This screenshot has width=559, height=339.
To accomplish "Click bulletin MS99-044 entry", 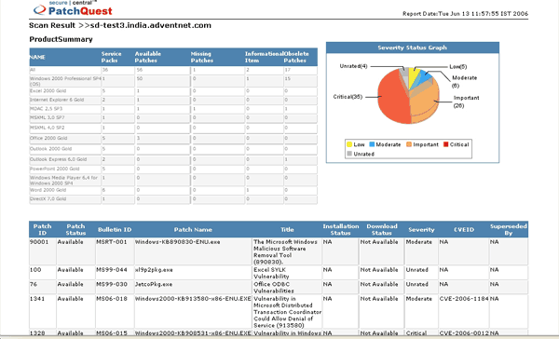I will [x=112, y=270].
